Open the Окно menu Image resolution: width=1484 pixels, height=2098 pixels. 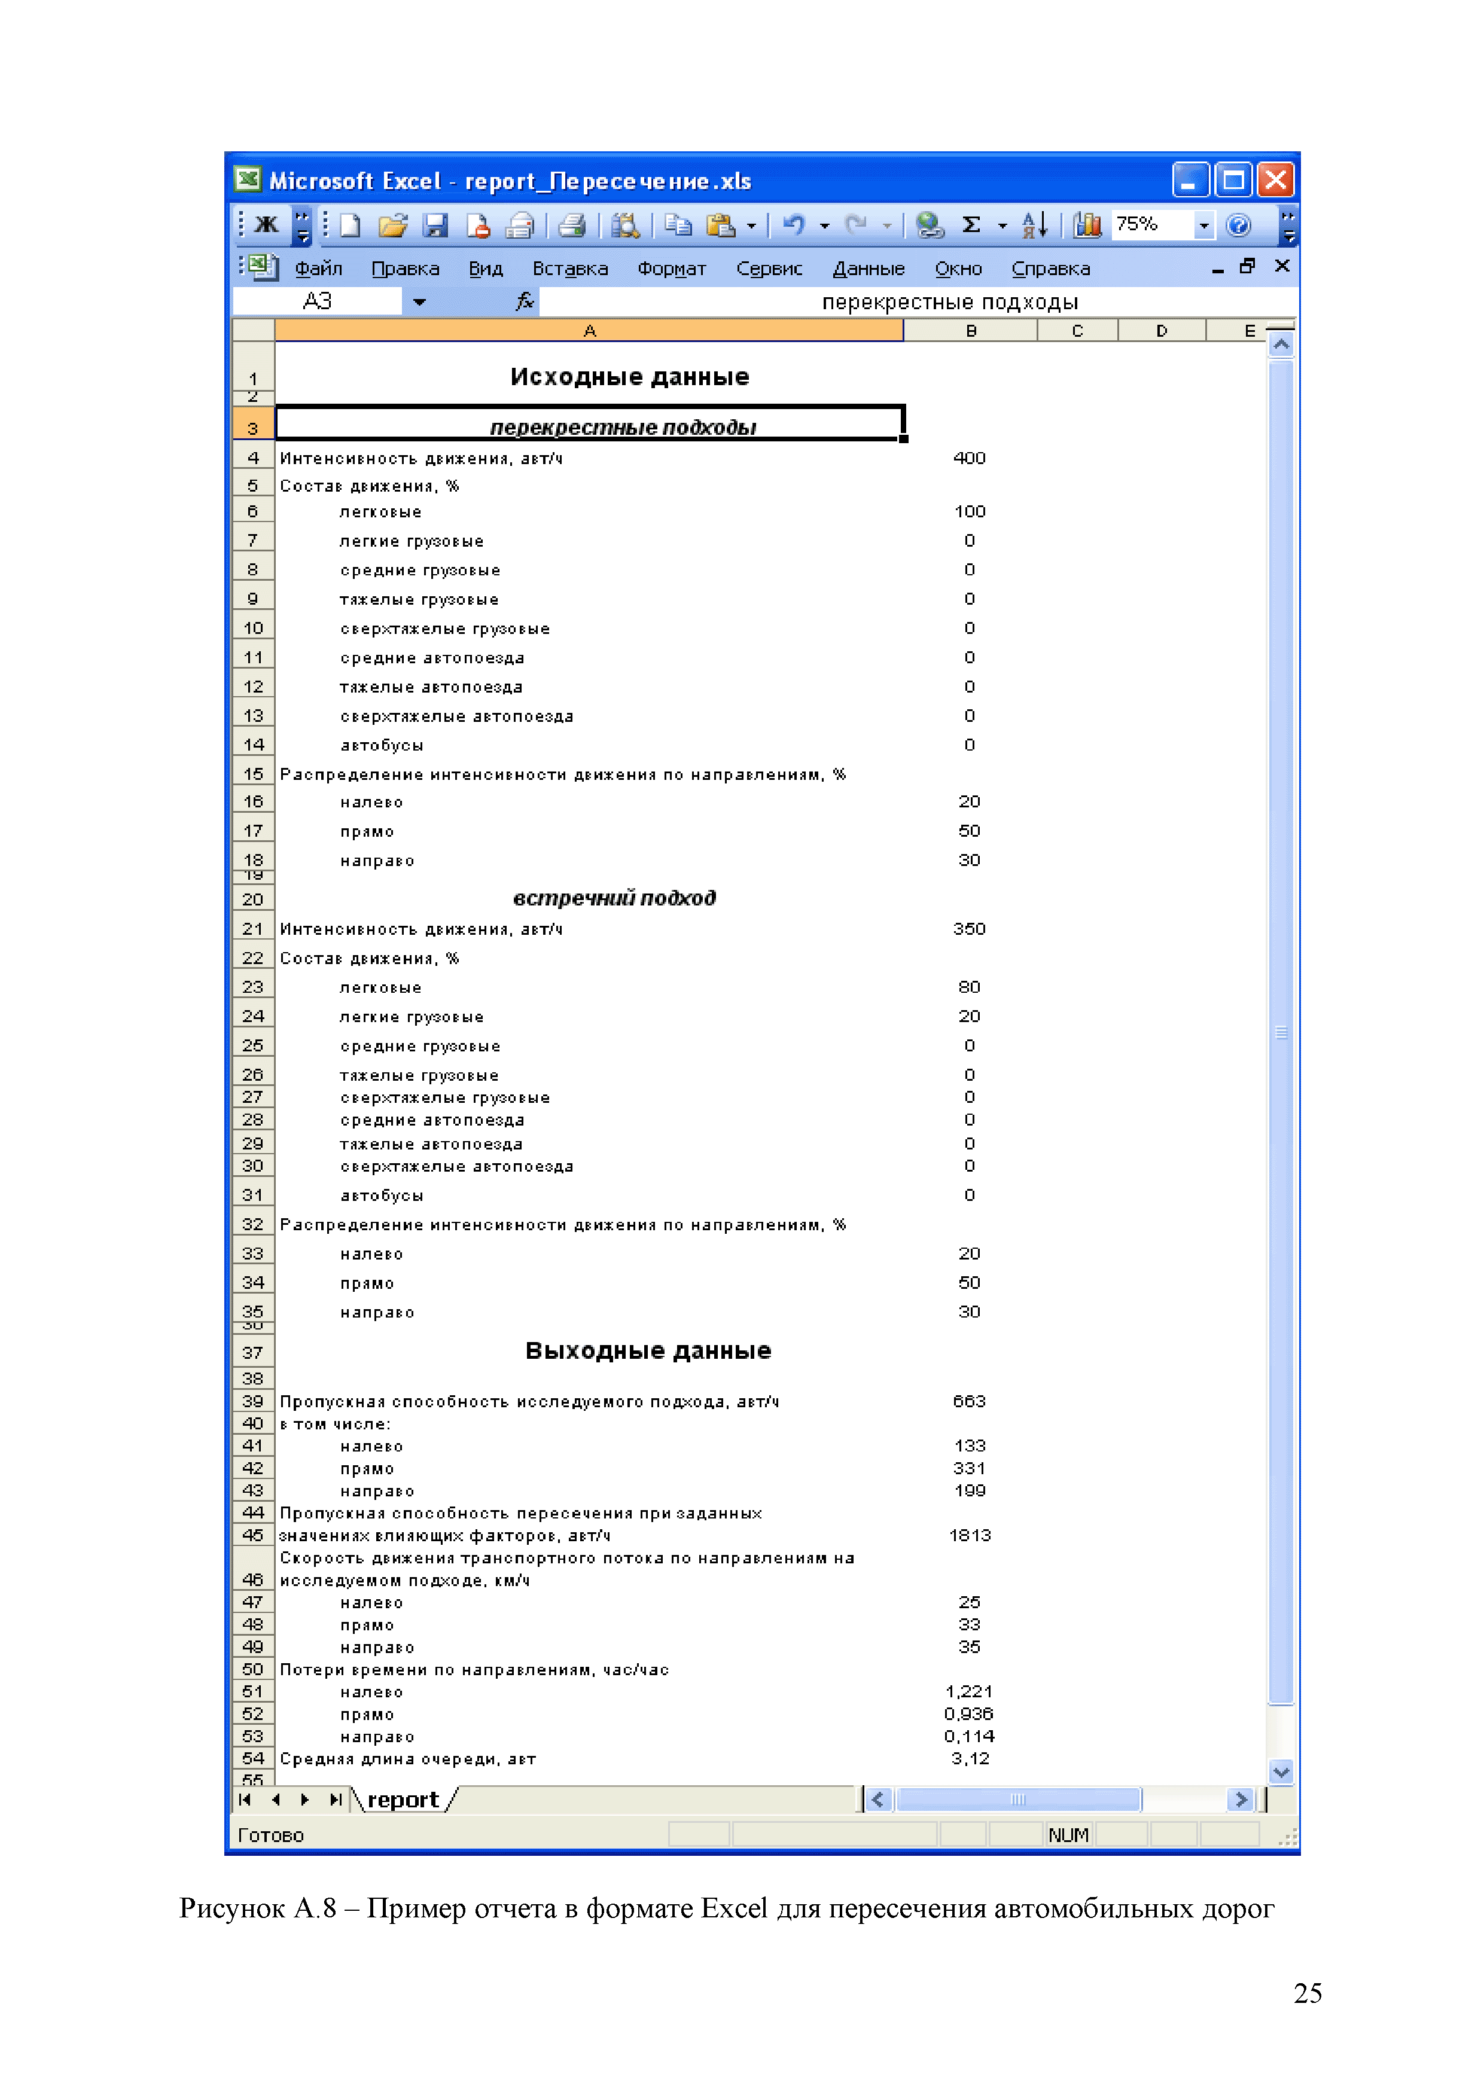(958, 269)
